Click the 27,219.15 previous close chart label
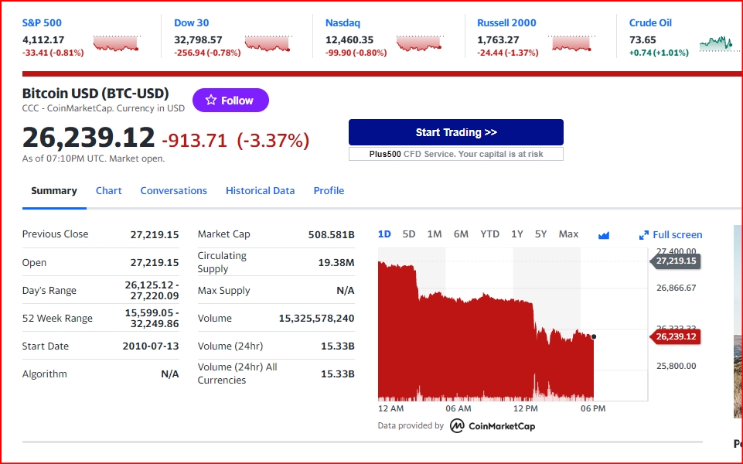This screenshot has width=743, height=464. point(675,261)
